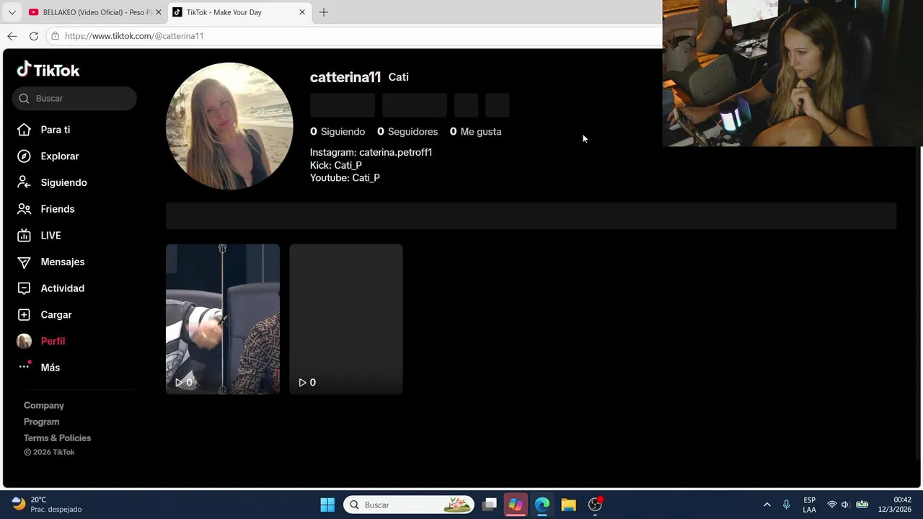Image resolution: width=923 pixels, height=519 pixels.
Task: Click the TikTok logo
Action: (48, 70)
